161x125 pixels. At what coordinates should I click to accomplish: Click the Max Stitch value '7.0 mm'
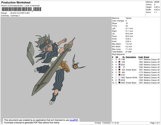pos(129,44)
